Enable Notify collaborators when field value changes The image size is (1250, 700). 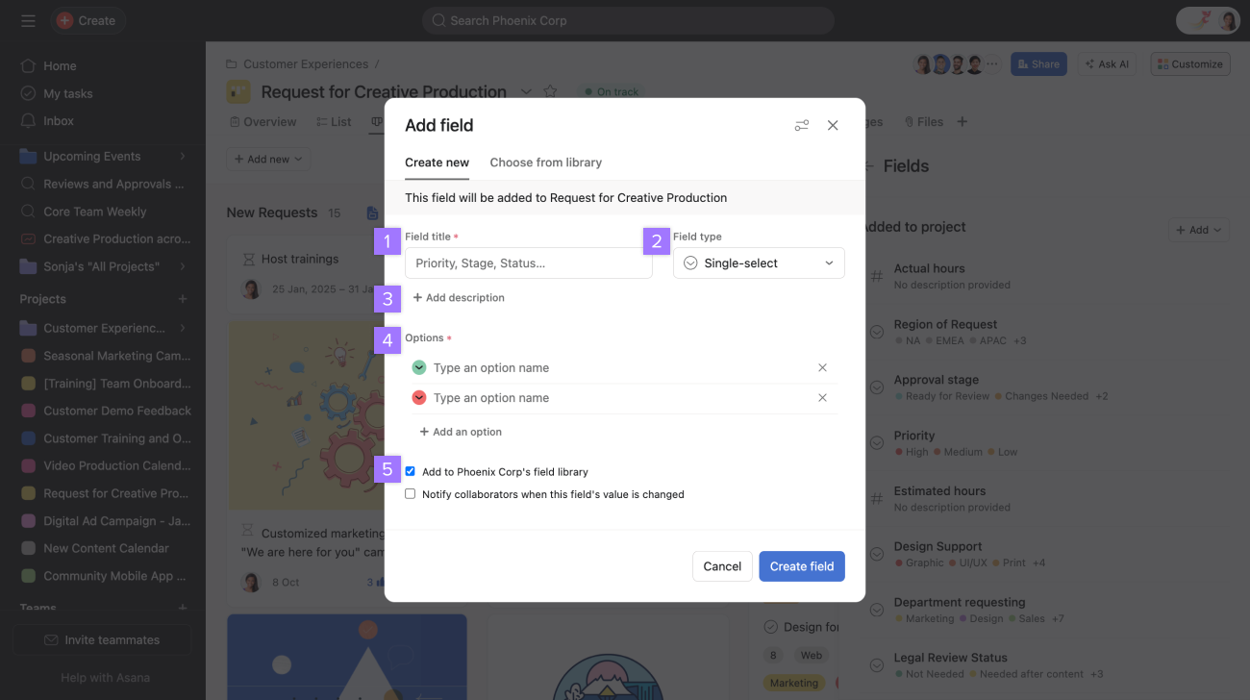[x=410, y=493]
